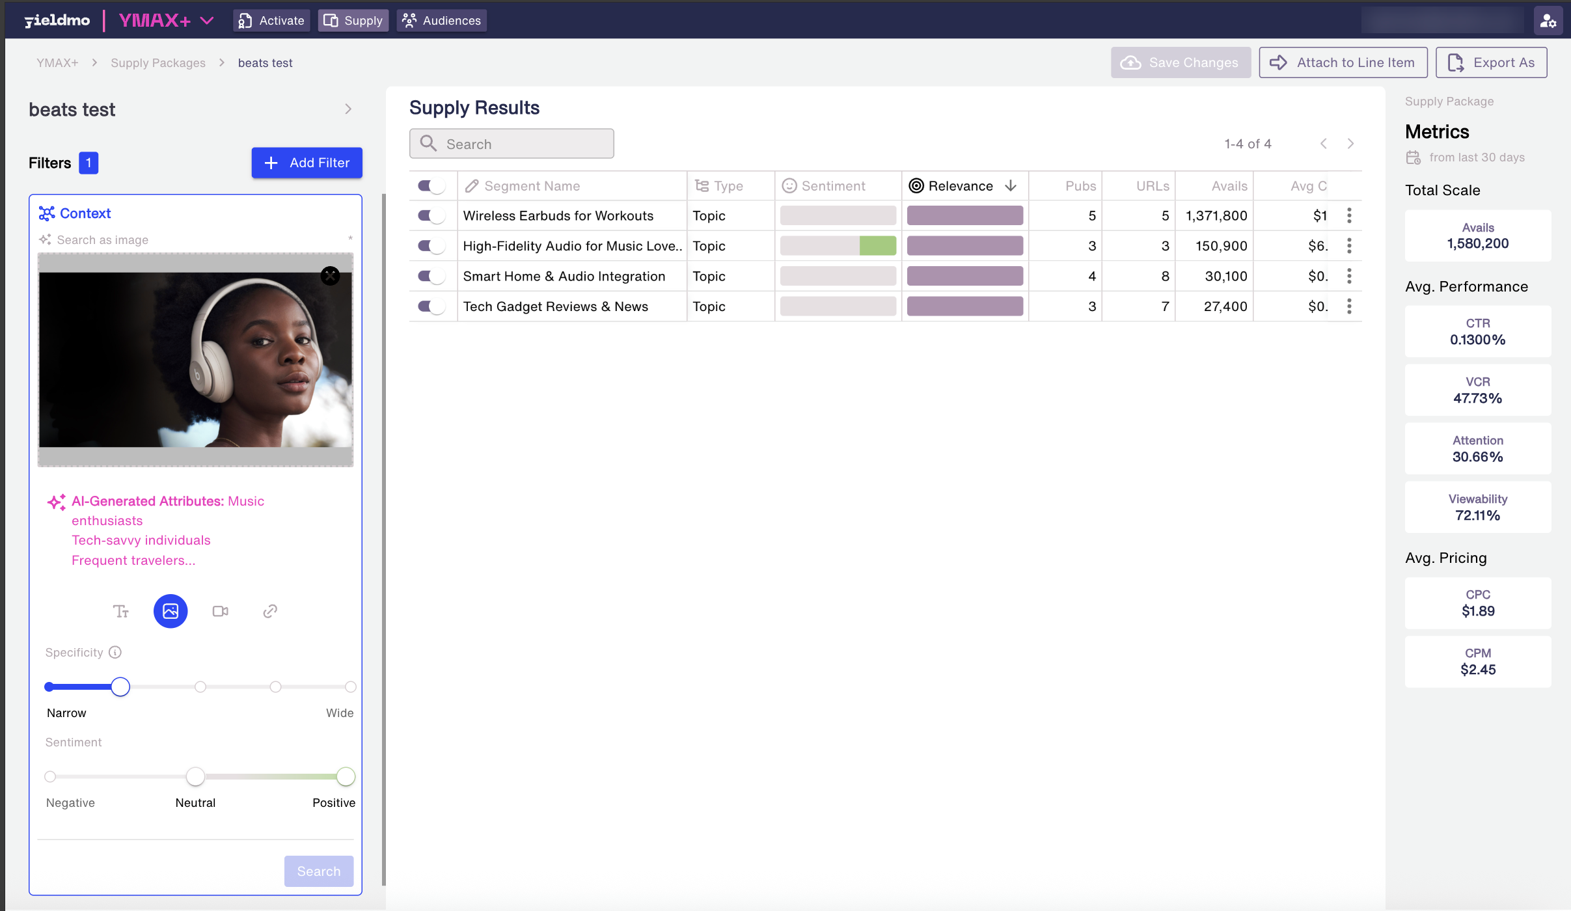1571x911 pixels.
Task: Click the Search as image sparkle icon
Action: (x=45, y=239)
